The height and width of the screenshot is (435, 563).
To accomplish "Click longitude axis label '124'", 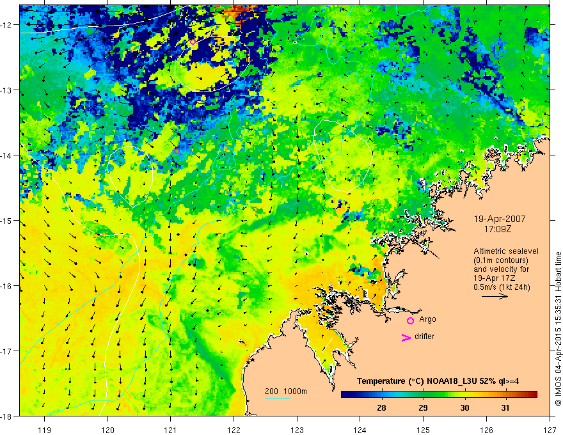I will pos(360,430).
